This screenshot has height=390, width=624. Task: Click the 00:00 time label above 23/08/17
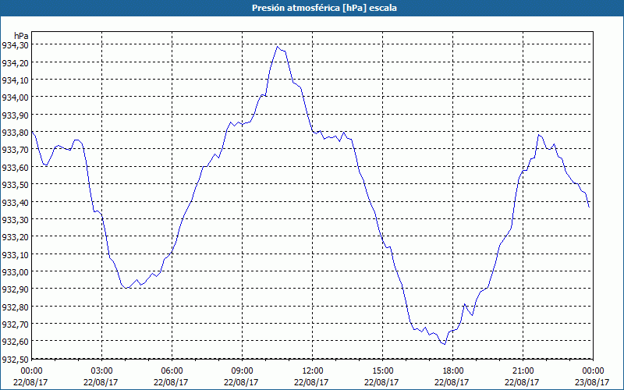coord(593,371)
